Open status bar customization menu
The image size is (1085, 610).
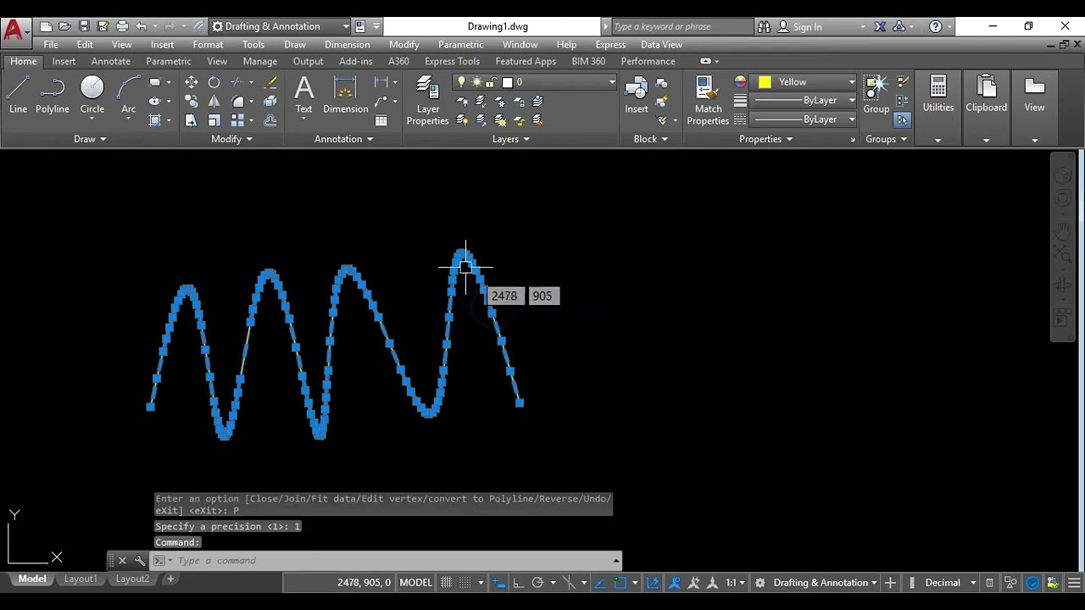click(1072, 583)
